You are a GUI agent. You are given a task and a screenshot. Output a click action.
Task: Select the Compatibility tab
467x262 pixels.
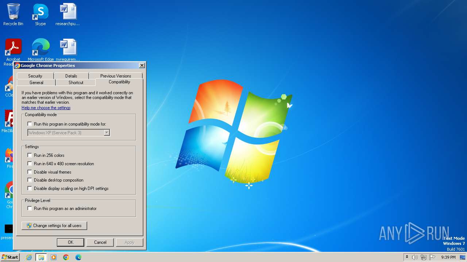[x=119, y=82]
